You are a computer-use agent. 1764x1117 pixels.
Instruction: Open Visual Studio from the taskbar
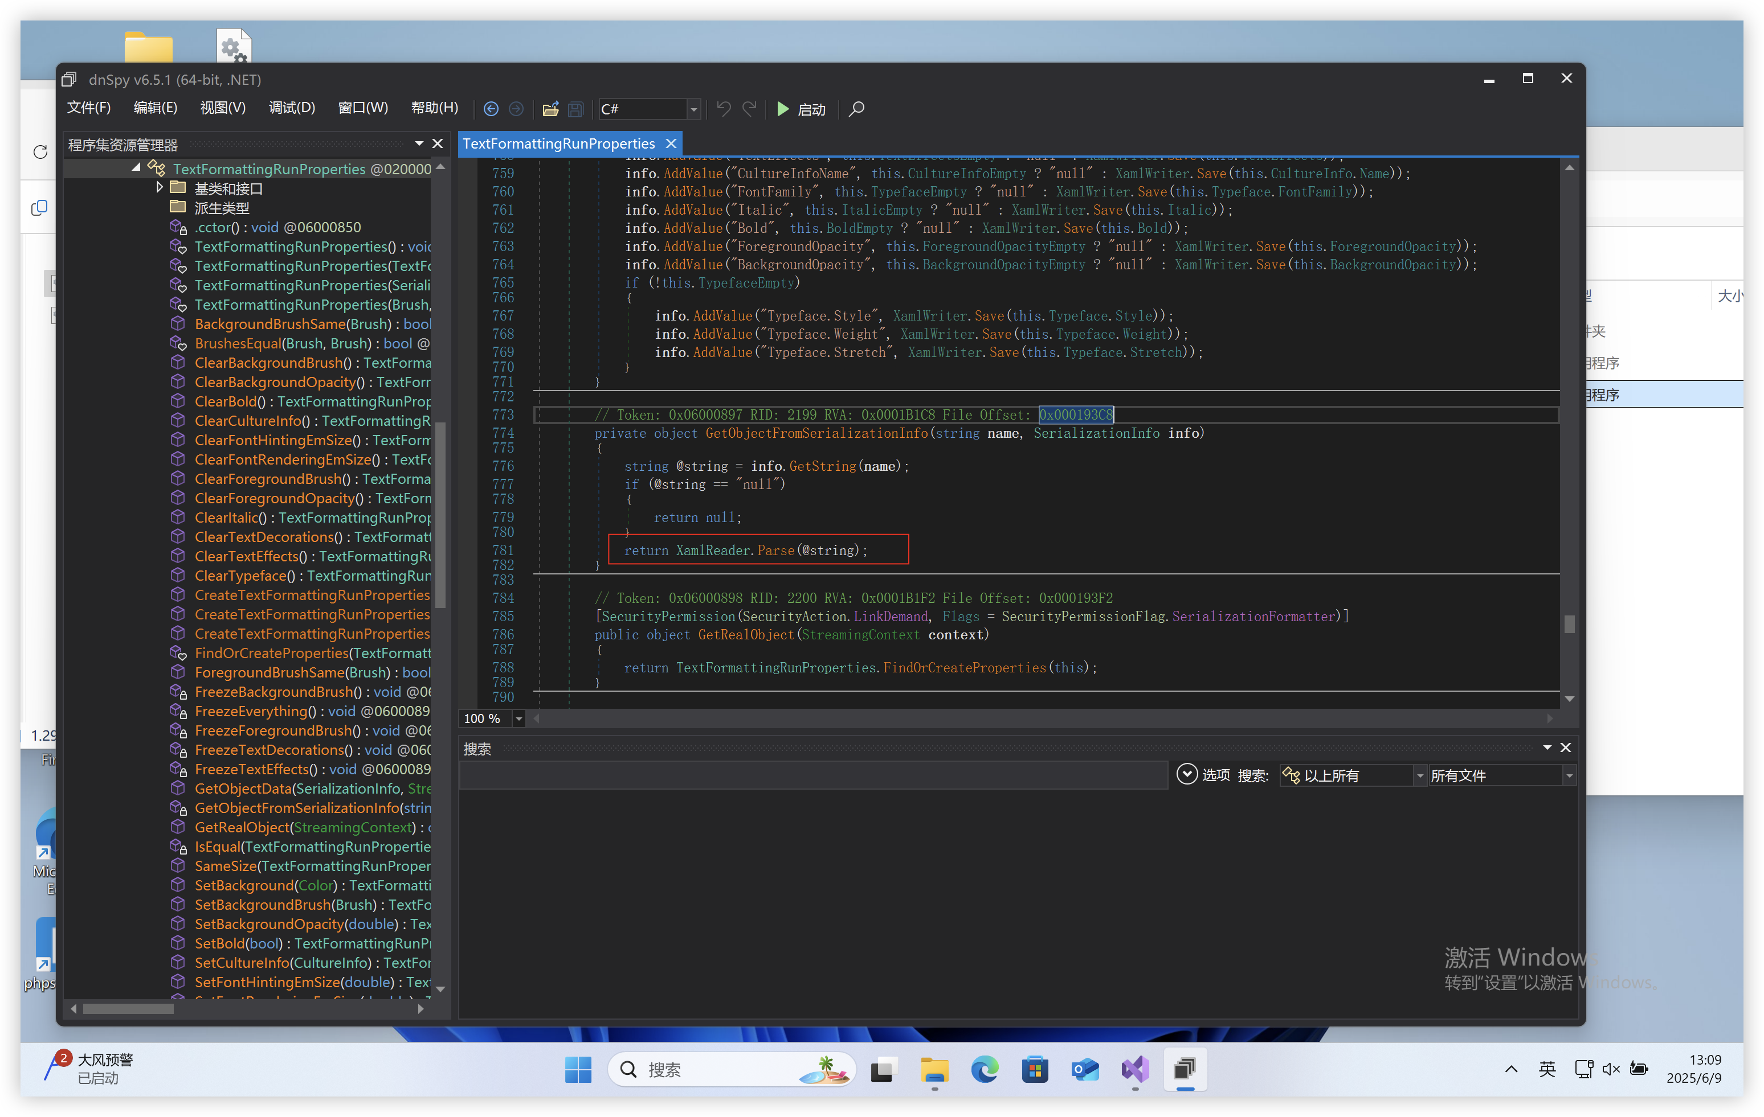1135,1069
